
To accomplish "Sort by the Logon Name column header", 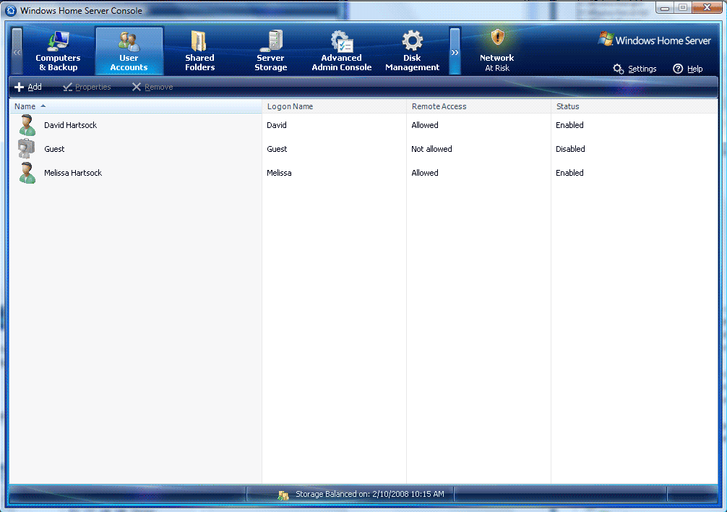I will pyautogui.click(x=335, y=106).
